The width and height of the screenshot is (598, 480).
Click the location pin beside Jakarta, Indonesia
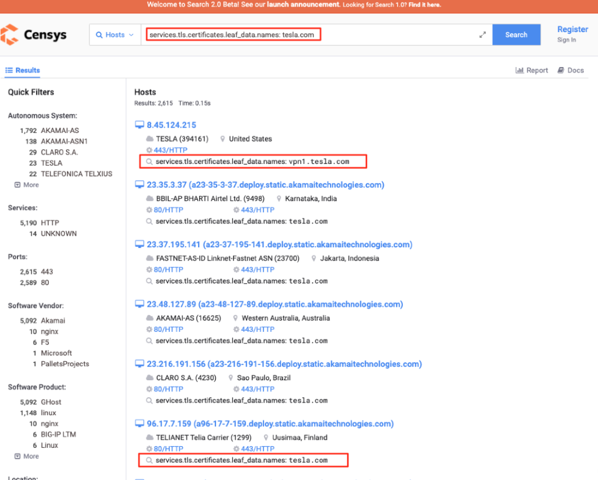point(314,258)
